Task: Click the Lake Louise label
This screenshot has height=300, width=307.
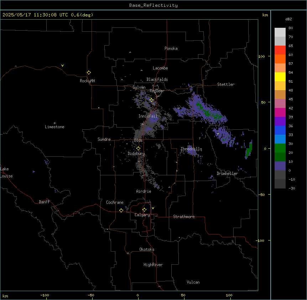Action: coord(6,172)
